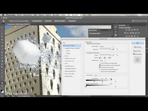Viewport: 148px width, 111px height.
Task: Open the Fenster menu
Action: [x=83, y=15]
